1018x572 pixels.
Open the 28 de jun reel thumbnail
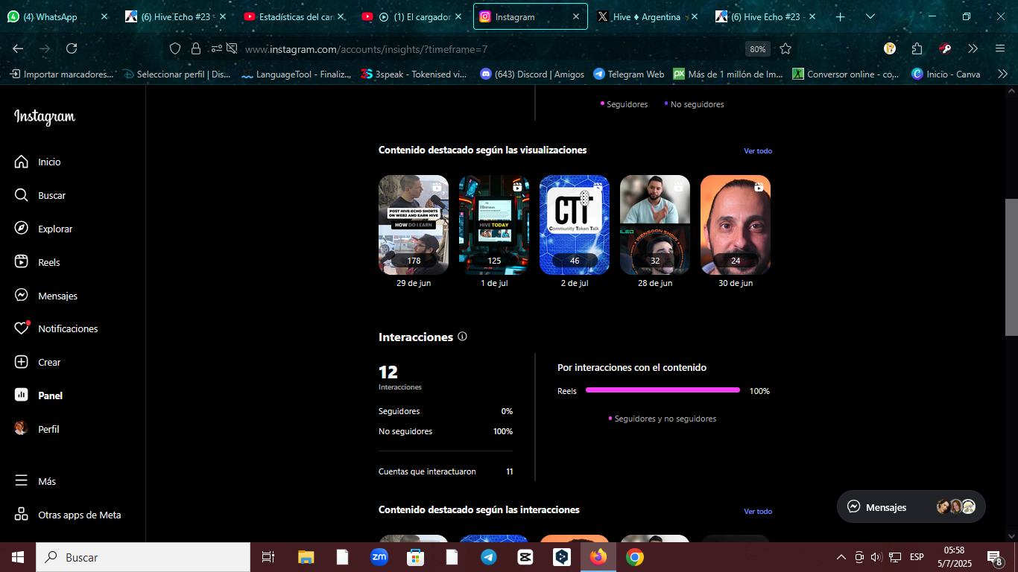(655, 225)
